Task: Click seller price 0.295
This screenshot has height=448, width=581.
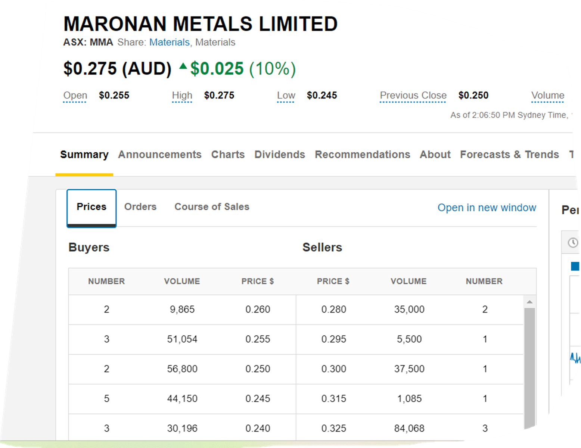Action: (x=334, y=339)
